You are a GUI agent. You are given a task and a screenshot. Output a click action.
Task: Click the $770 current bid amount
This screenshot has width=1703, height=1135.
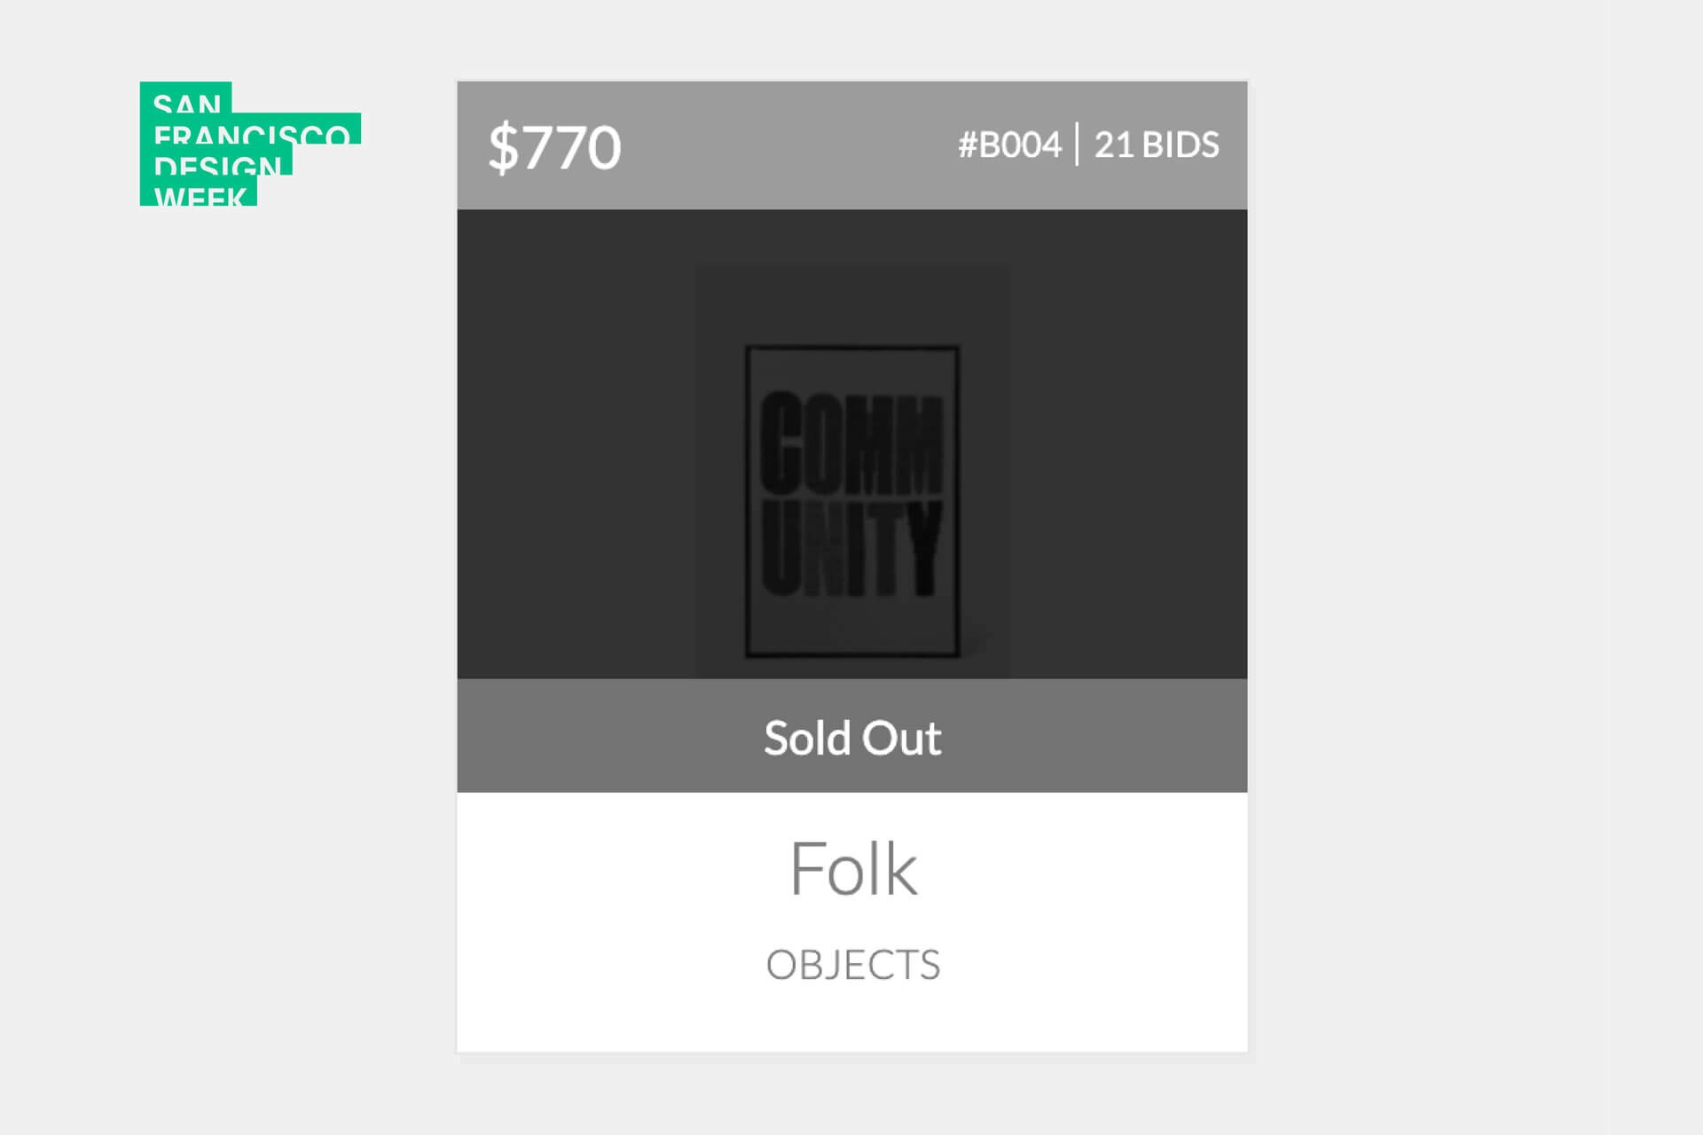click(x=554, y=145)
